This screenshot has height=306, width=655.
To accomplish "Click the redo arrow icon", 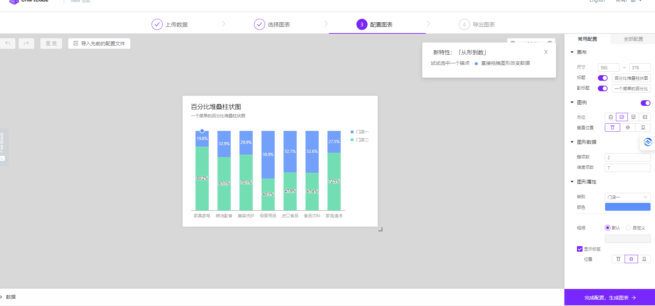I will [x=26, y=44].
